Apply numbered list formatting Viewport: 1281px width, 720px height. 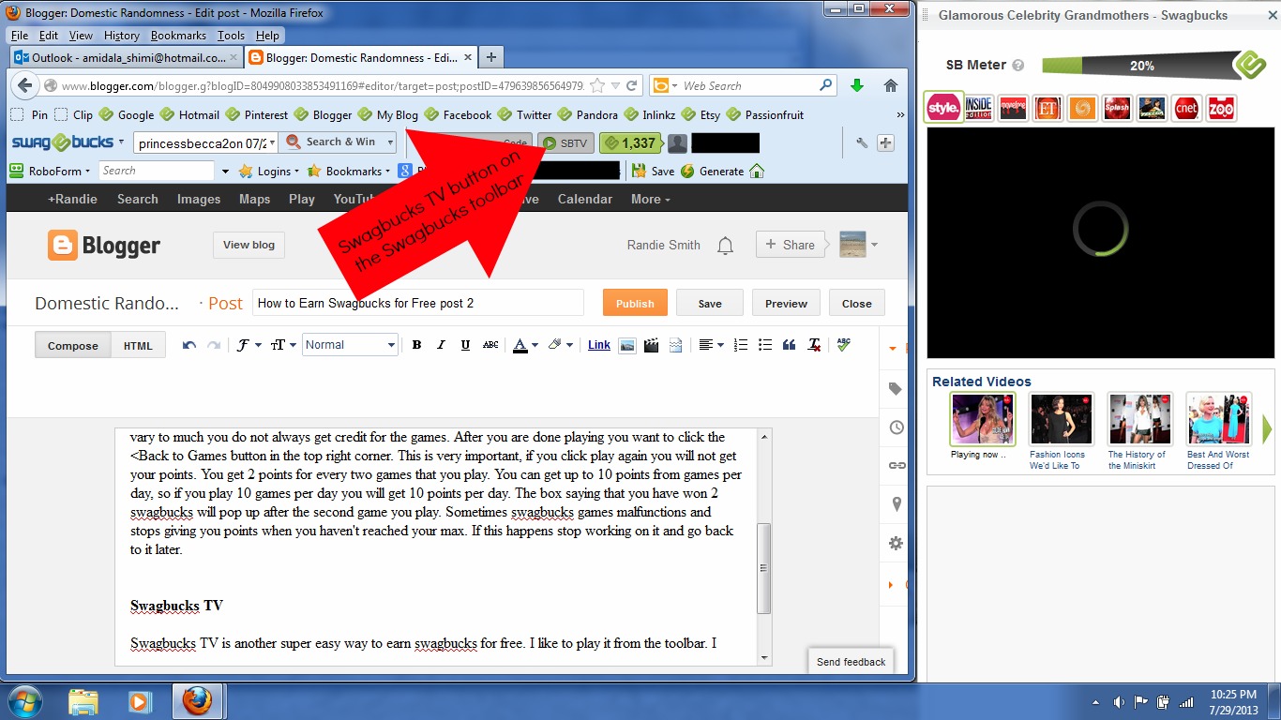pyautogui.click(x=741, y=345)
